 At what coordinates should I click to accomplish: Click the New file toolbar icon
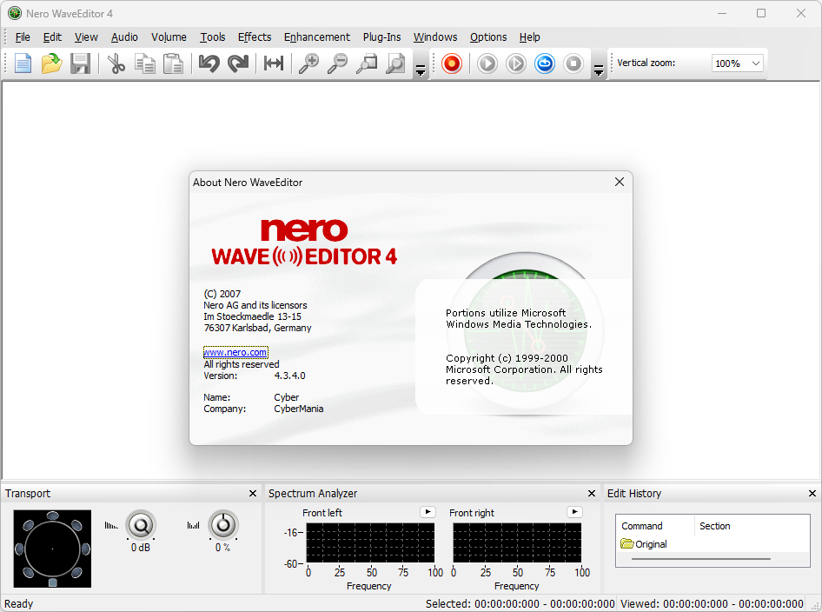click(23, 63)
